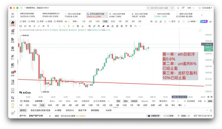222x129 pixels.
Task: Select the text T drawing tool
Action: (x=48, y=26)
